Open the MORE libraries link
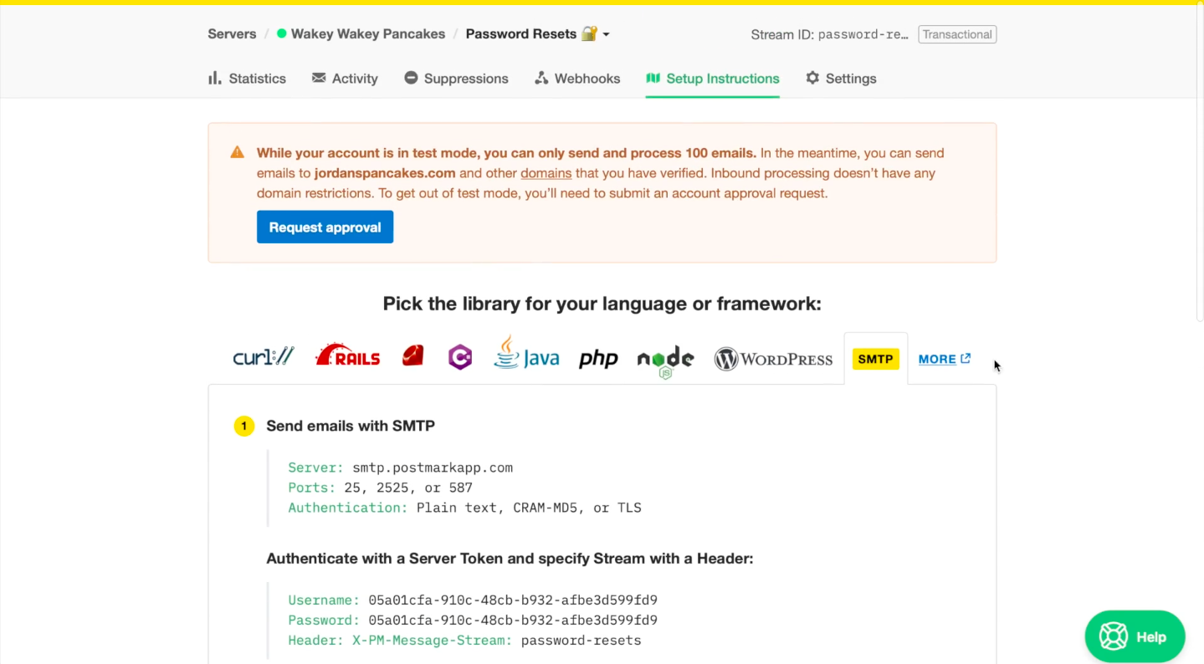 [945, 359]
